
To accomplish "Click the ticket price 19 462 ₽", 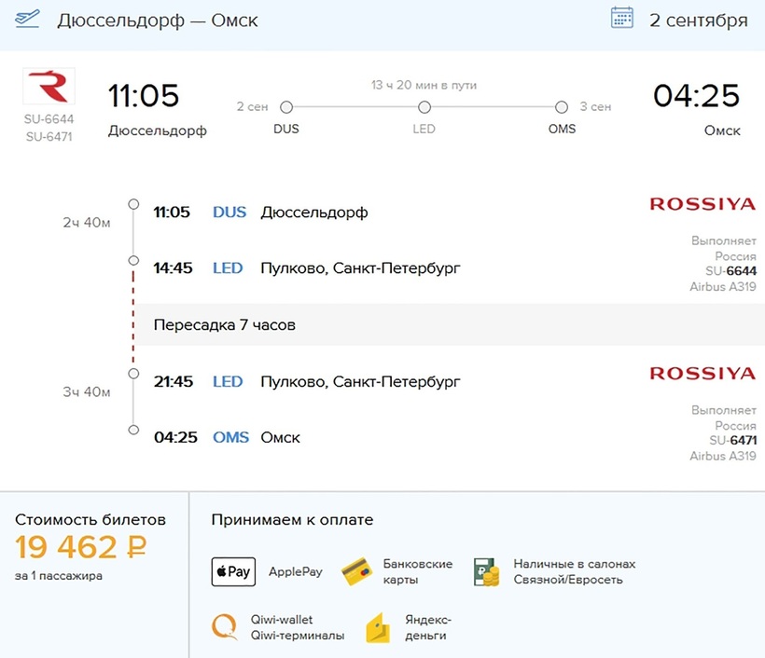I will tap(81, 547).
